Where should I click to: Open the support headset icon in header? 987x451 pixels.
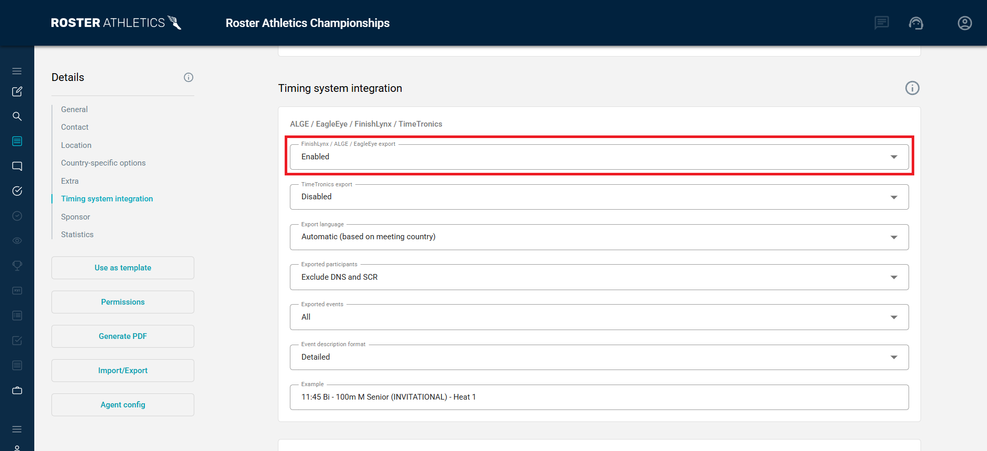click(916, 23)
